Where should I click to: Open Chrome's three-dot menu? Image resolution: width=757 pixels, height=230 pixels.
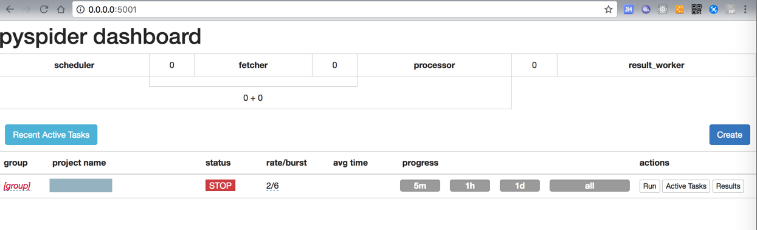(x=745, y=9)
